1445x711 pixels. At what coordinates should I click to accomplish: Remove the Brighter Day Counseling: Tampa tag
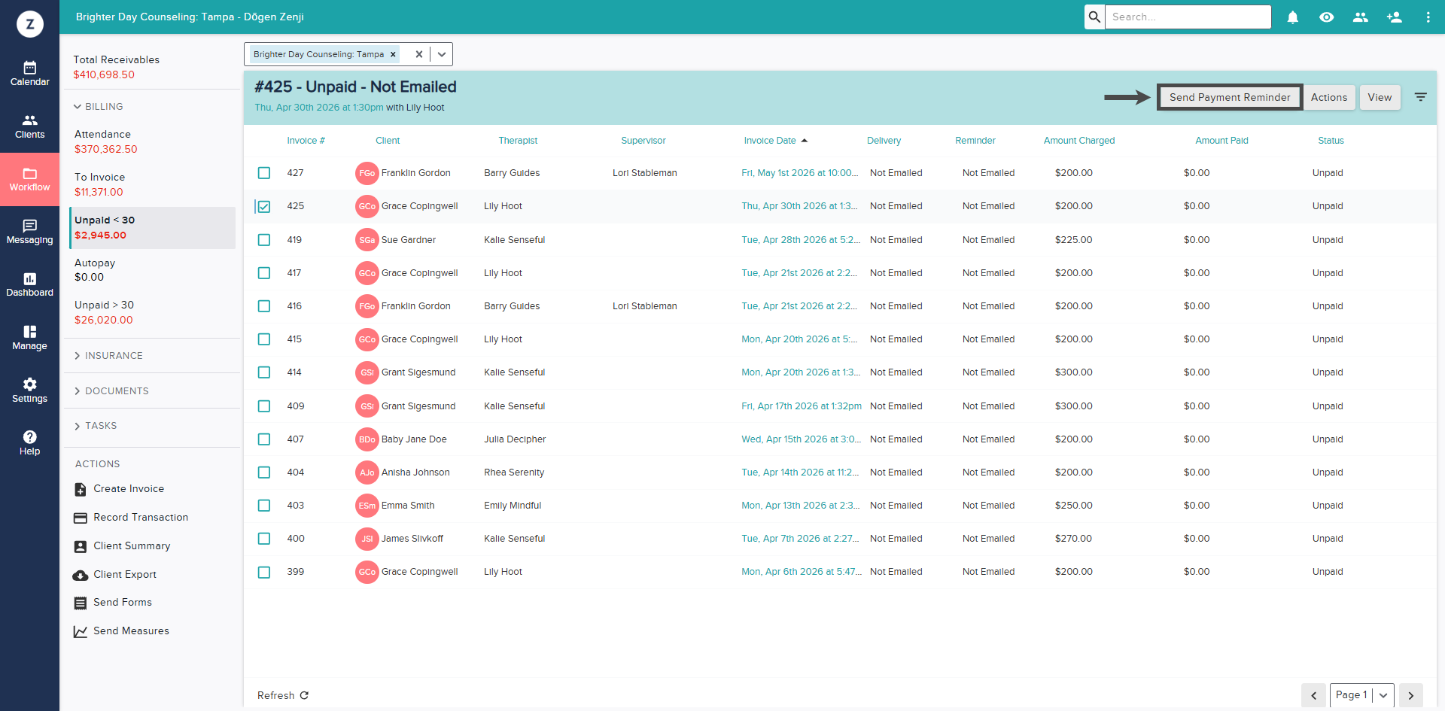(x=393, y=54)
